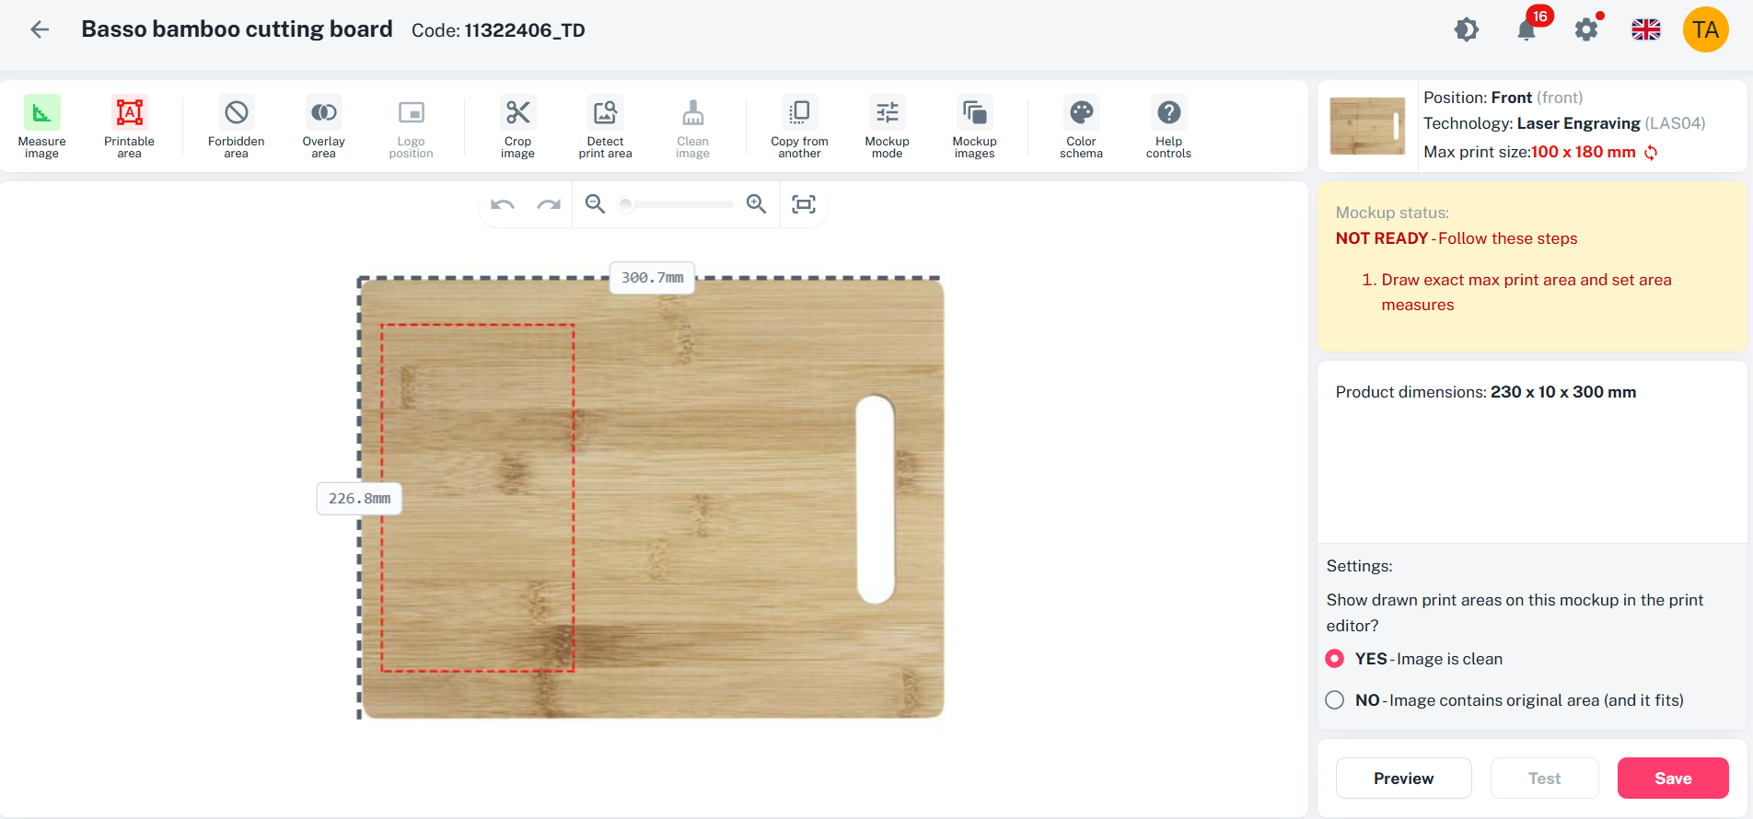Open the Overlay area tool
The image size is (1753, 819).
pos(323,127)
